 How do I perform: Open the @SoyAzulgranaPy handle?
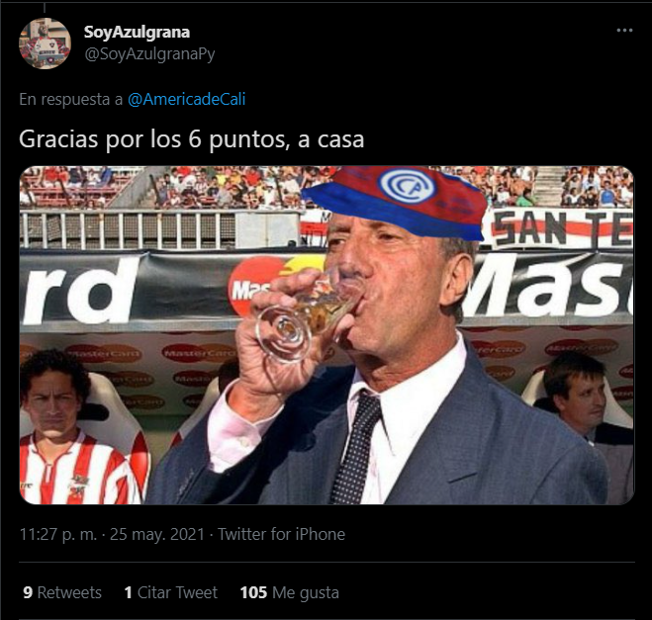[x=149, y=54]
